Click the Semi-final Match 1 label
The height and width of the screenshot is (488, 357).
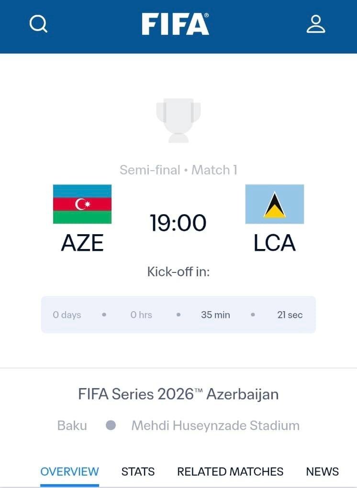(x=178, y=170)
